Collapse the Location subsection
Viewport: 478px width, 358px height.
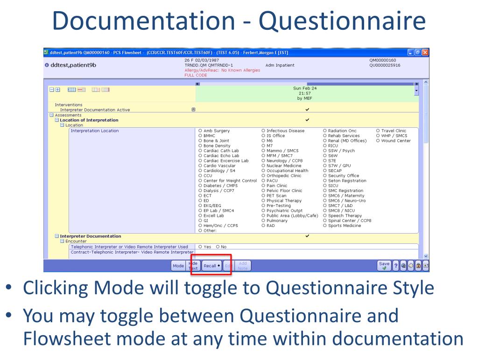pos(62,125)
